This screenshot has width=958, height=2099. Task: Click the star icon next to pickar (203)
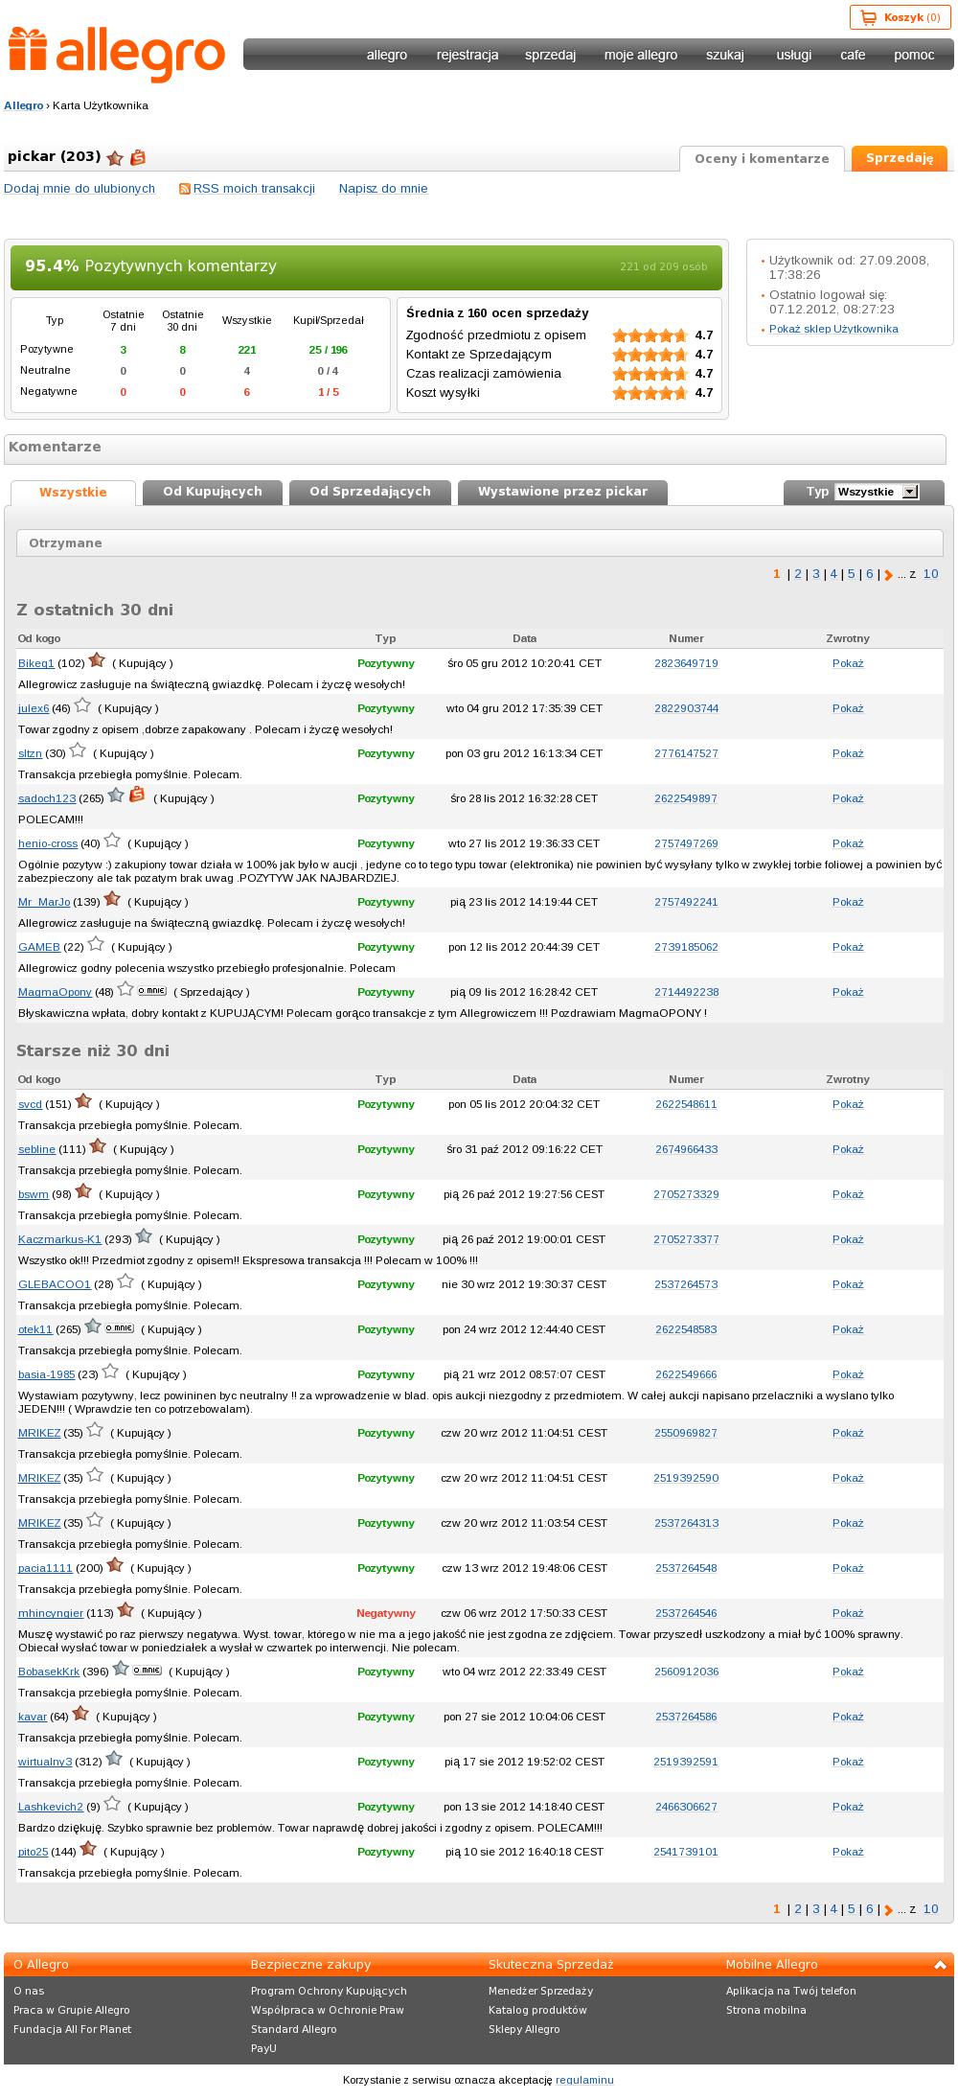[x=115, y=158]
